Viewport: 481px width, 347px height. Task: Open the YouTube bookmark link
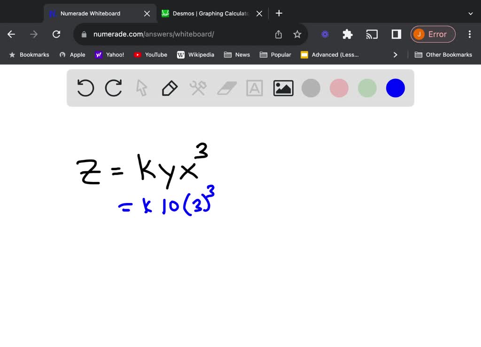tap(150, 54)
